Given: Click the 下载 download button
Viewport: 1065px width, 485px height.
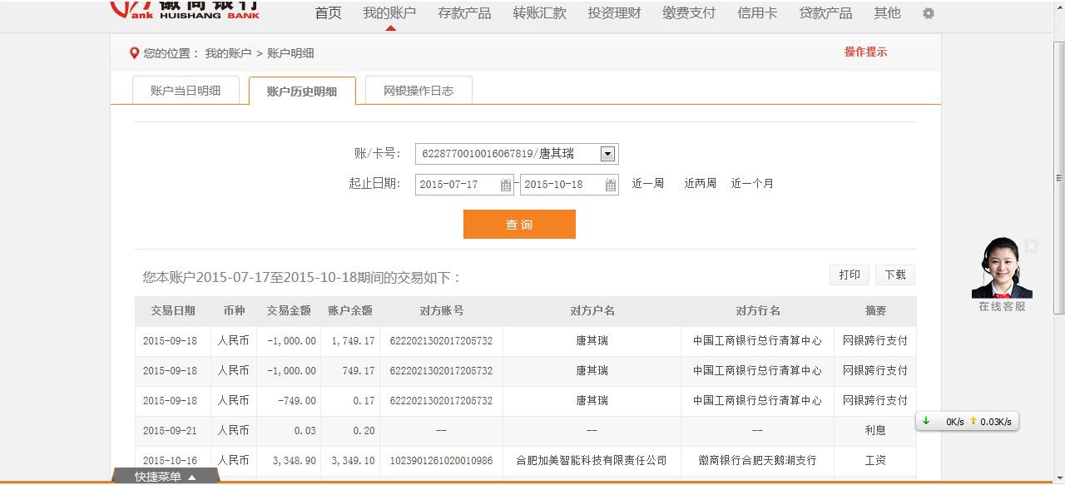Looking at the screenshot, I should (895, 275).
